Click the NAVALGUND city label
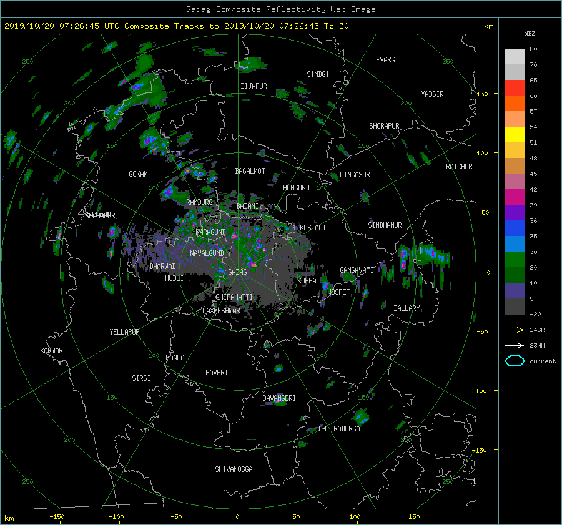This screenshot has height=525, width=562. (207, 253)
